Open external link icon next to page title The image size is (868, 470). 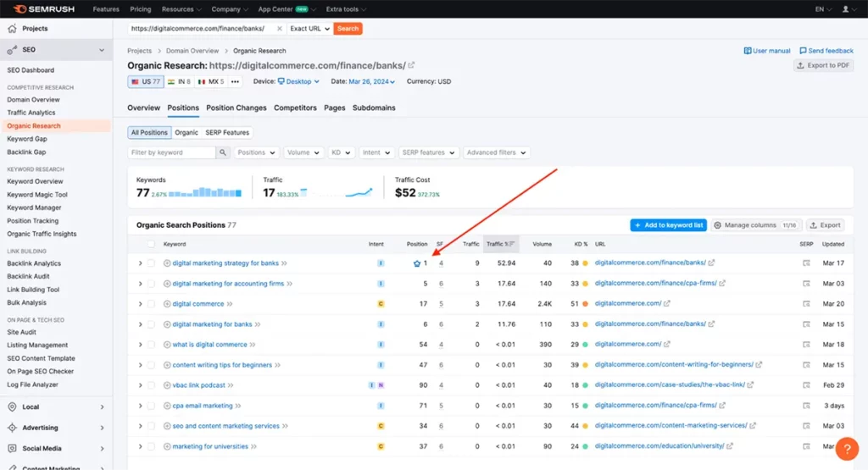click(x=411, y=65)
